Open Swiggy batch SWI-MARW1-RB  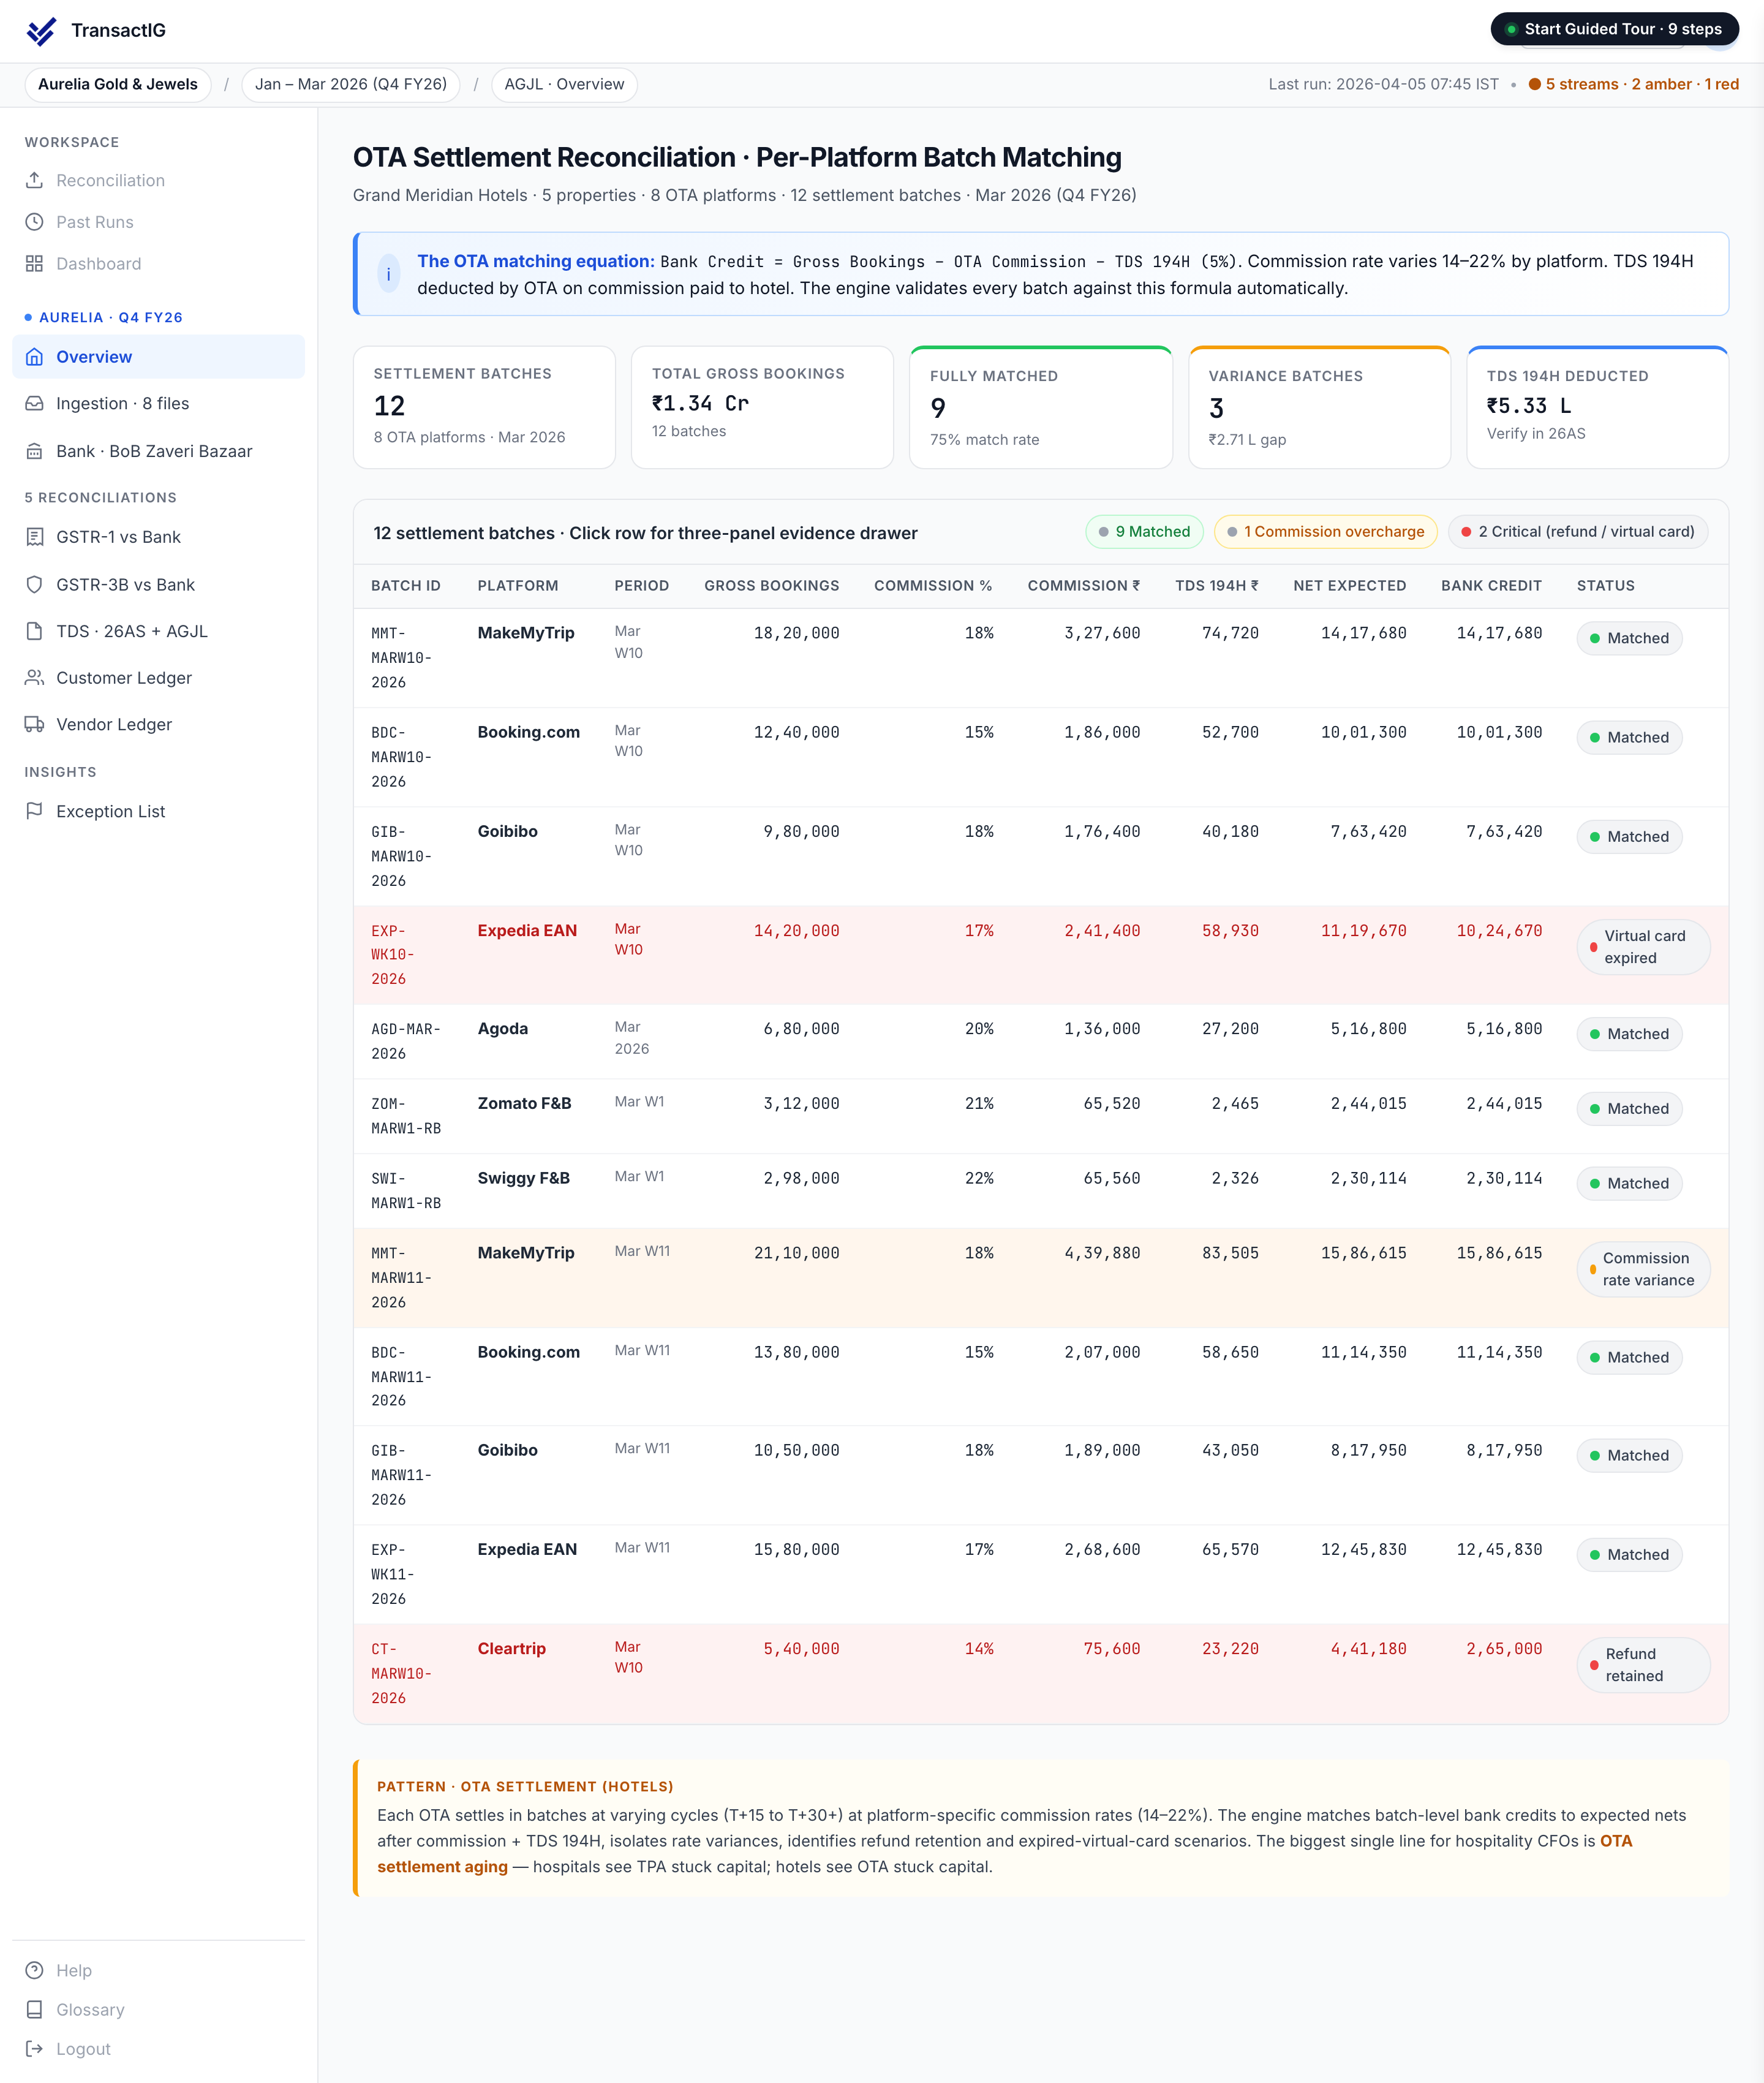1040,1191
